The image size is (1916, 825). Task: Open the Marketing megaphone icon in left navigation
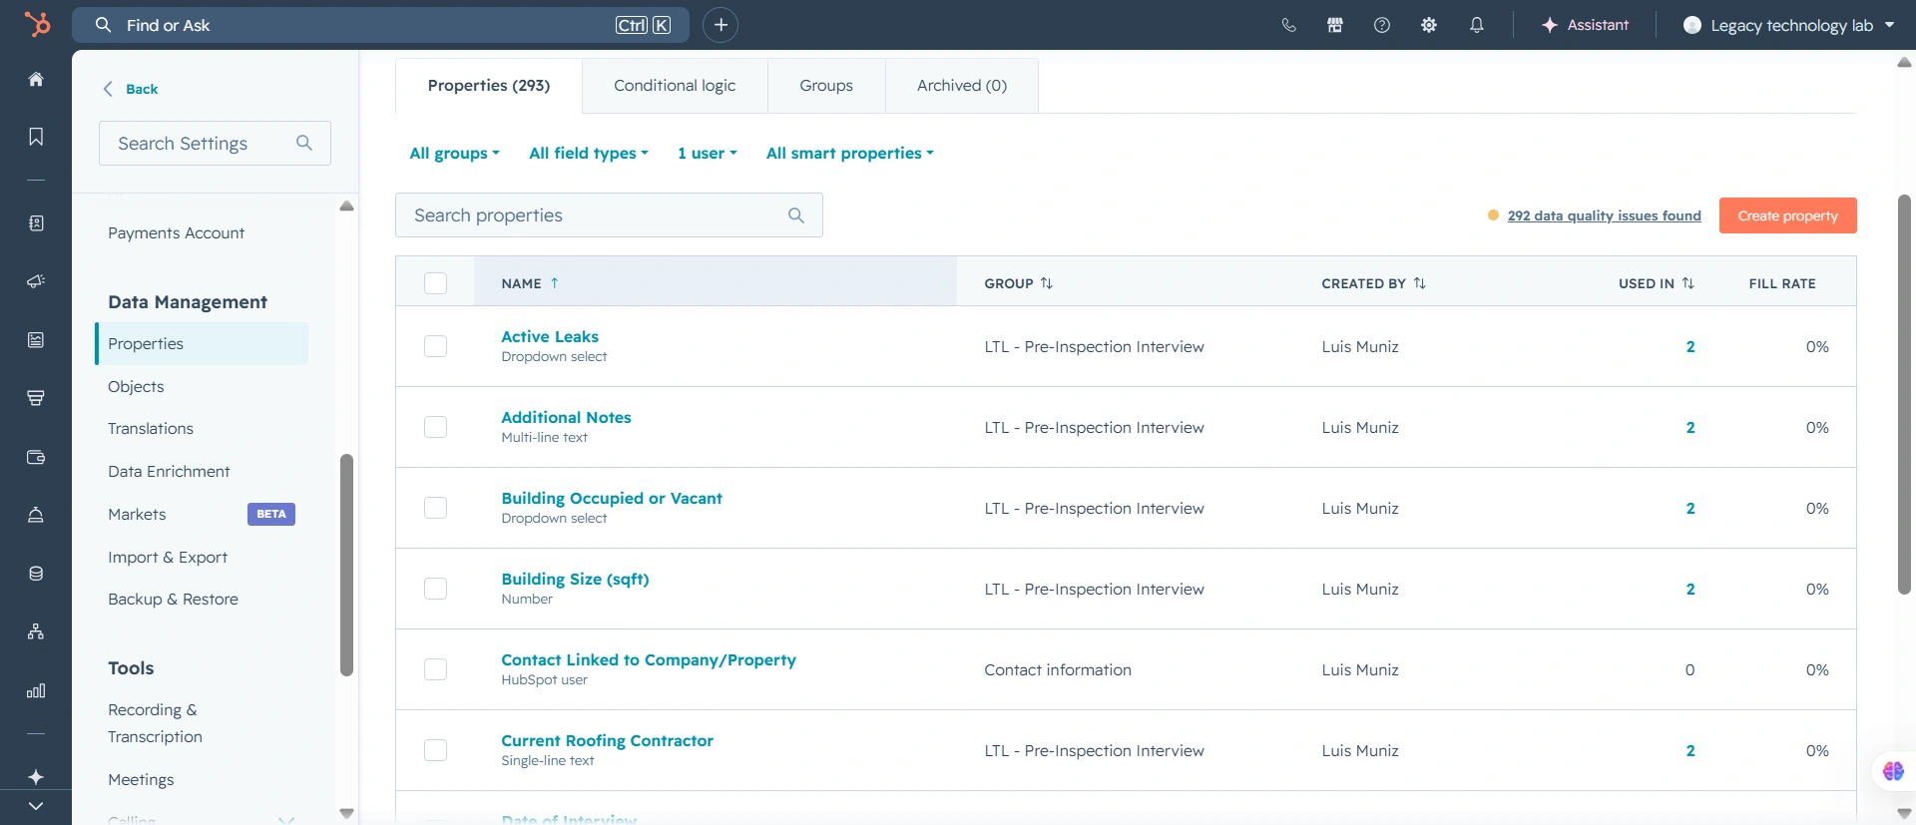[x=36, y=281]
